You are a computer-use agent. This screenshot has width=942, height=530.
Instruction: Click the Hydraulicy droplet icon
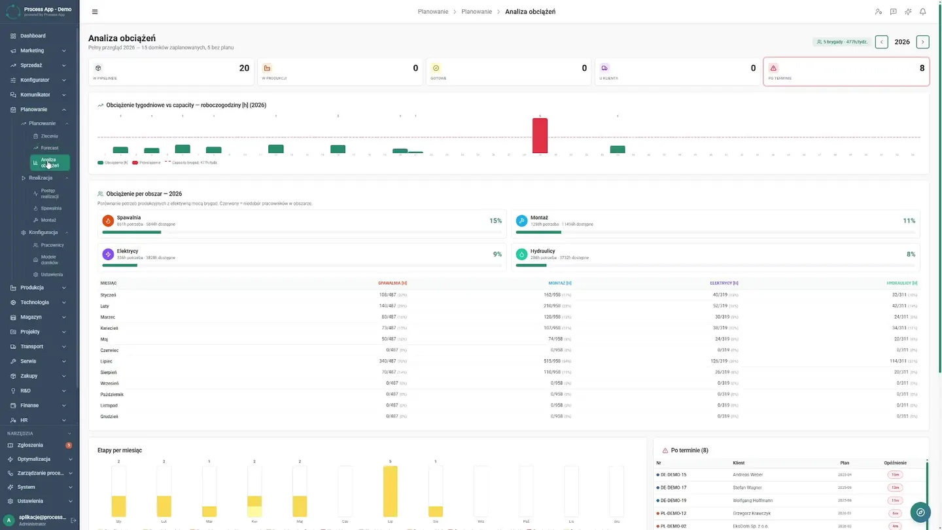click(x=521, y=254)
